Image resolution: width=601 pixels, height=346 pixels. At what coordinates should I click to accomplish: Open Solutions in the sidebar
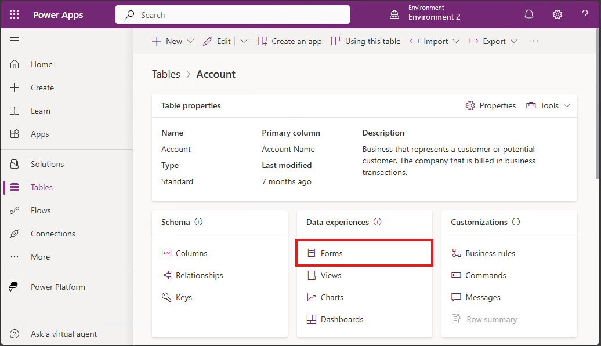pyautogui.click(x=47, y=164)
